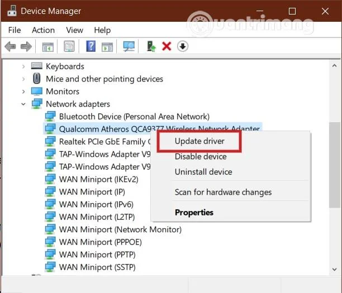The width and height of the screenshot is (342, 293).
Task: Select WAN Miniport (PPTP)
Action: pyautogui.click(x=97, y=254)
